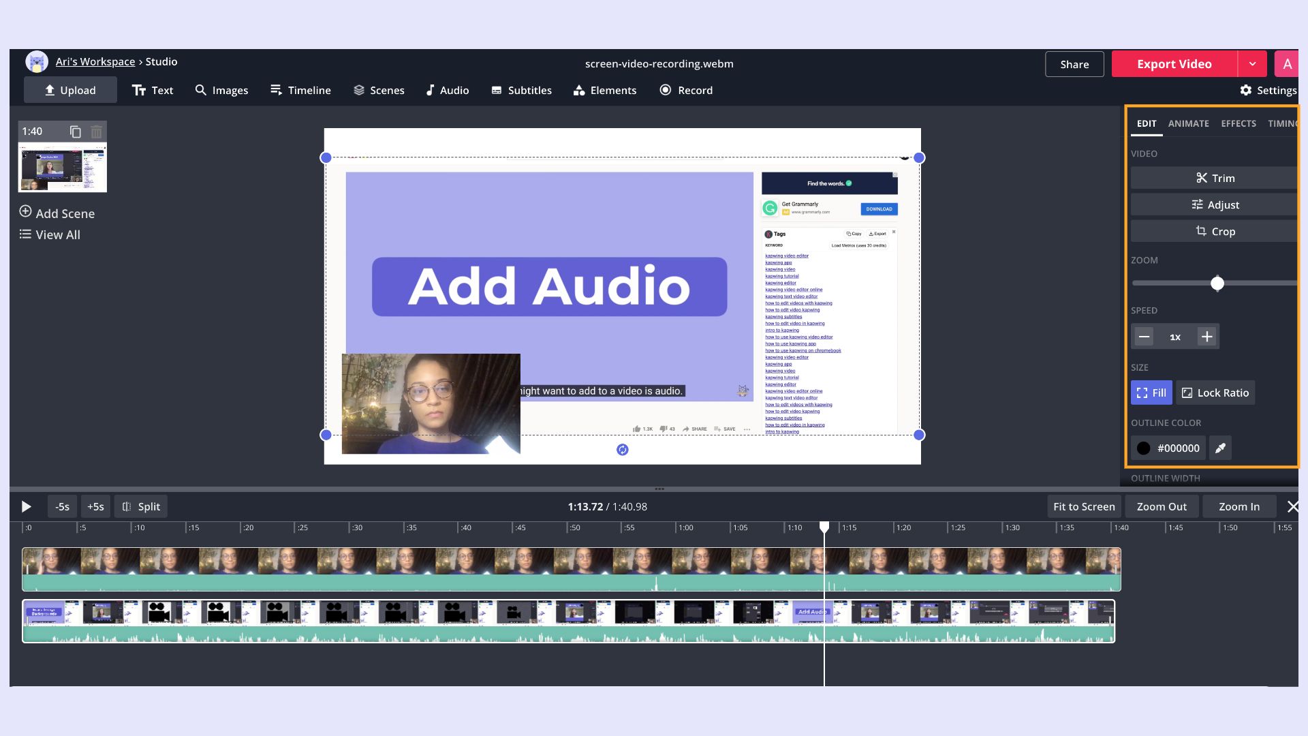Decrease speed with minus button

point(1144,337)
